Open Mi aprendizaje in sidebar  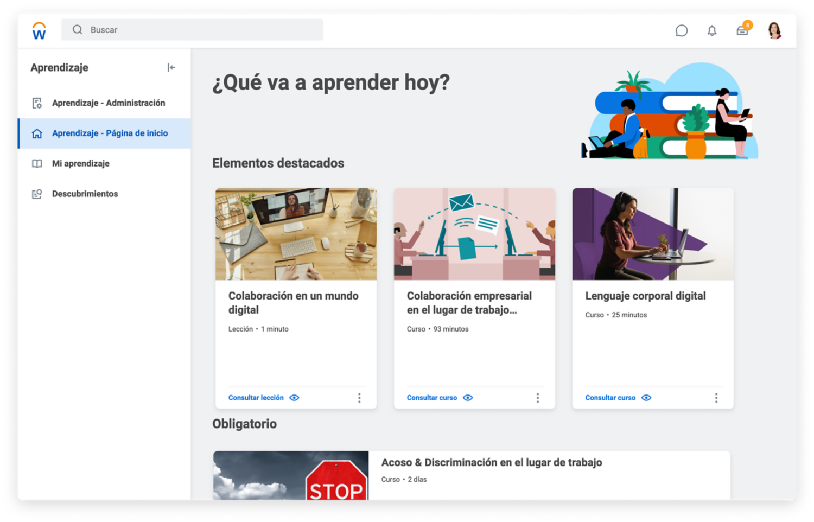click(x=104, y=163)
